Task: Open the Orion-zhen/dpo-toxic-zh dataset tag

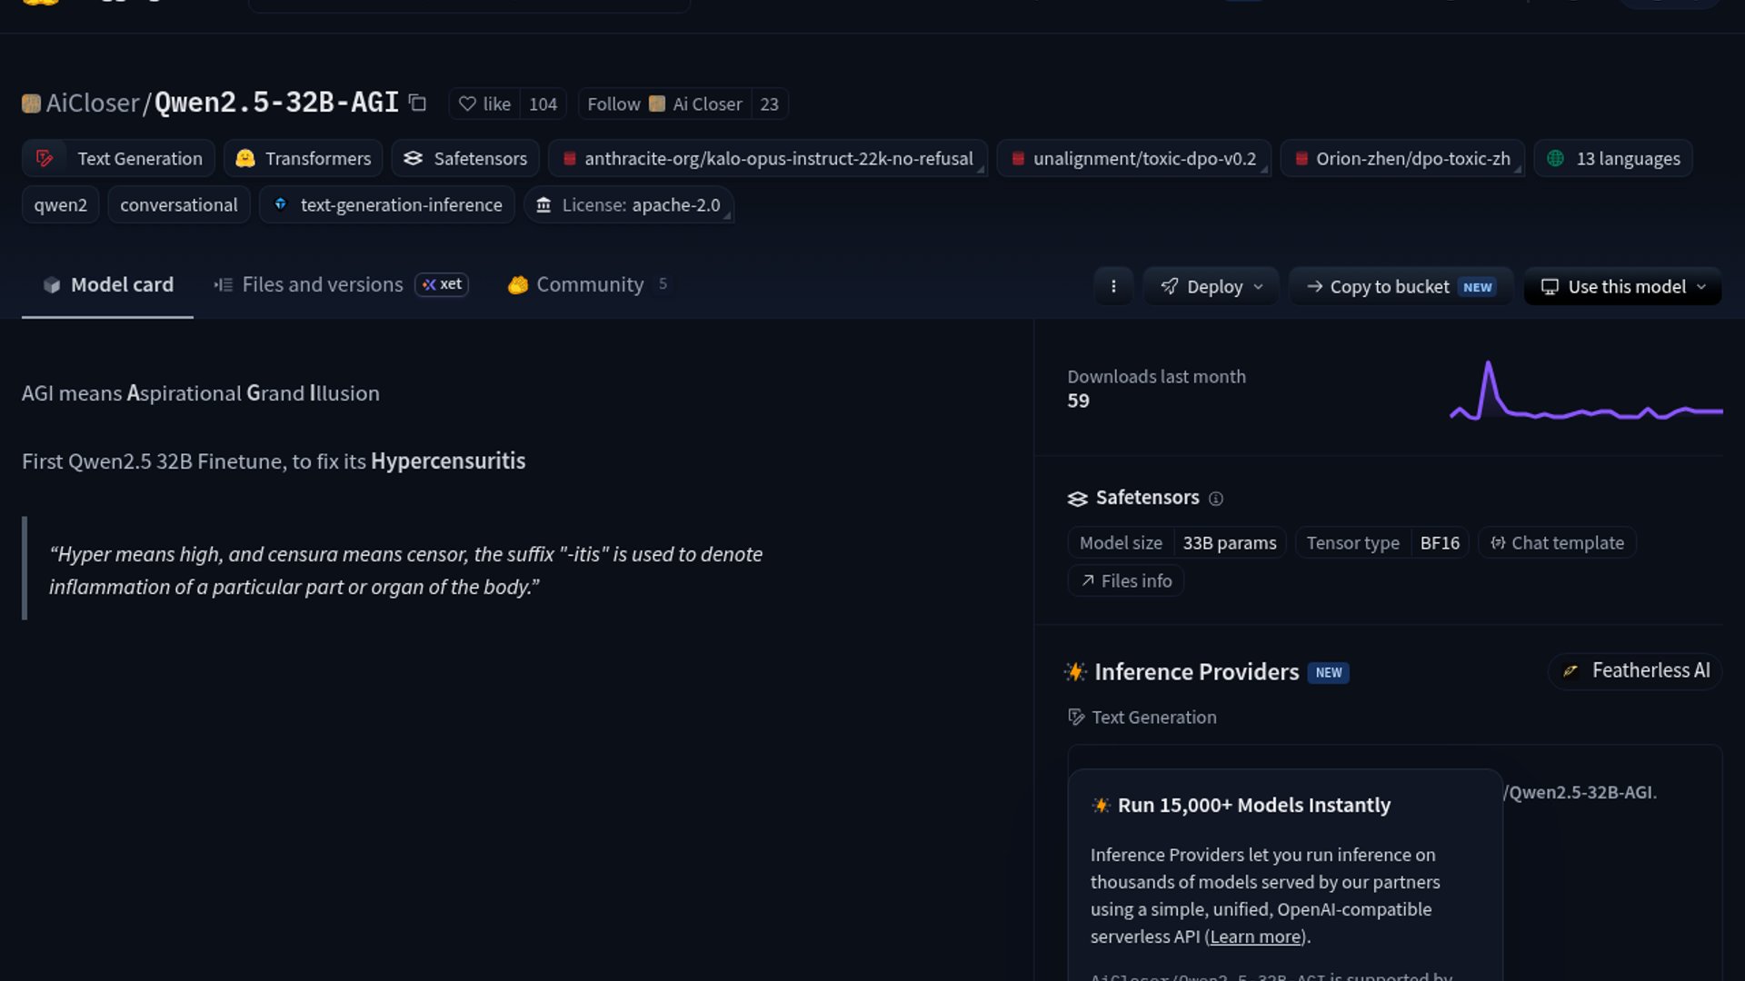Action: click(1401, 158)
